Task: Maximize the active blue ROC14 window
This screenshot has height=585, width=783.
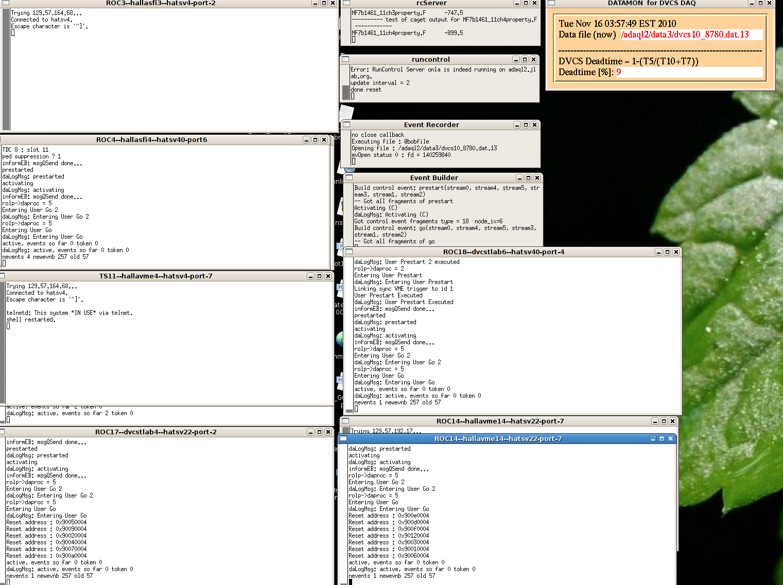Action: (x=662, y=438)
